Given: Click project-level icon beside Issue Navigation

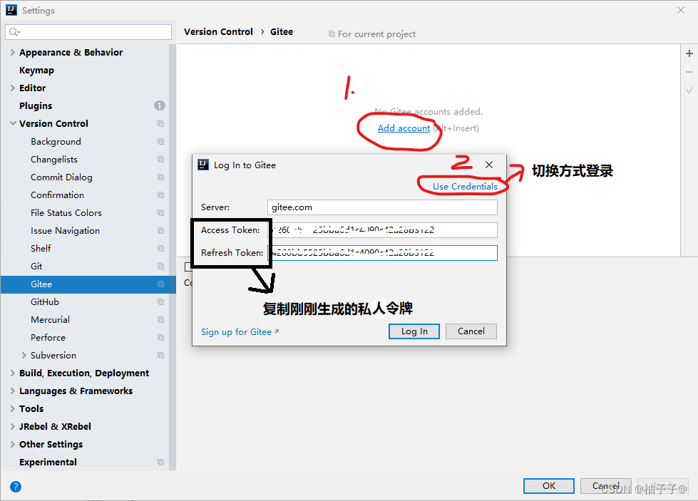Looking at the screenshot, I should coord(160,230).
